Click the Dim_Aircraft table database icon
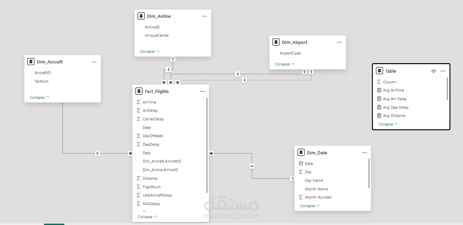463x225 pixels. 31,62
